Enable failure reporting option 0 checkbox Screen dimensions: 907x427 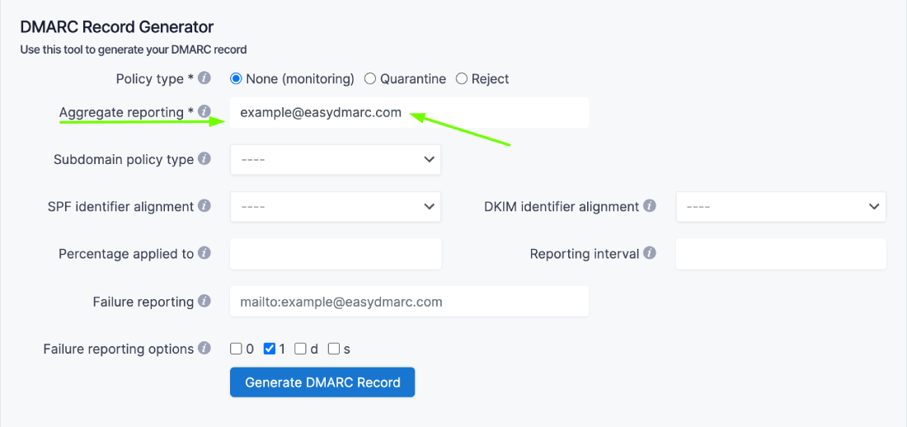[237, 349]
